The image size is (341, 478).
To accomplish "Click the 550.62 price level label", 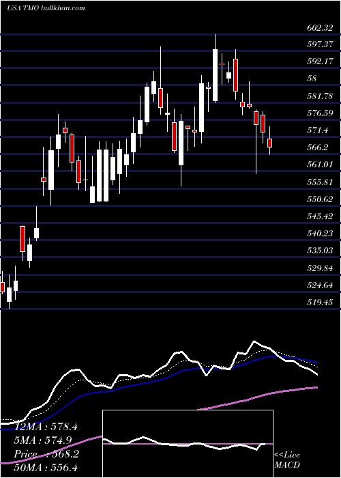I will [x=319, y=199].
